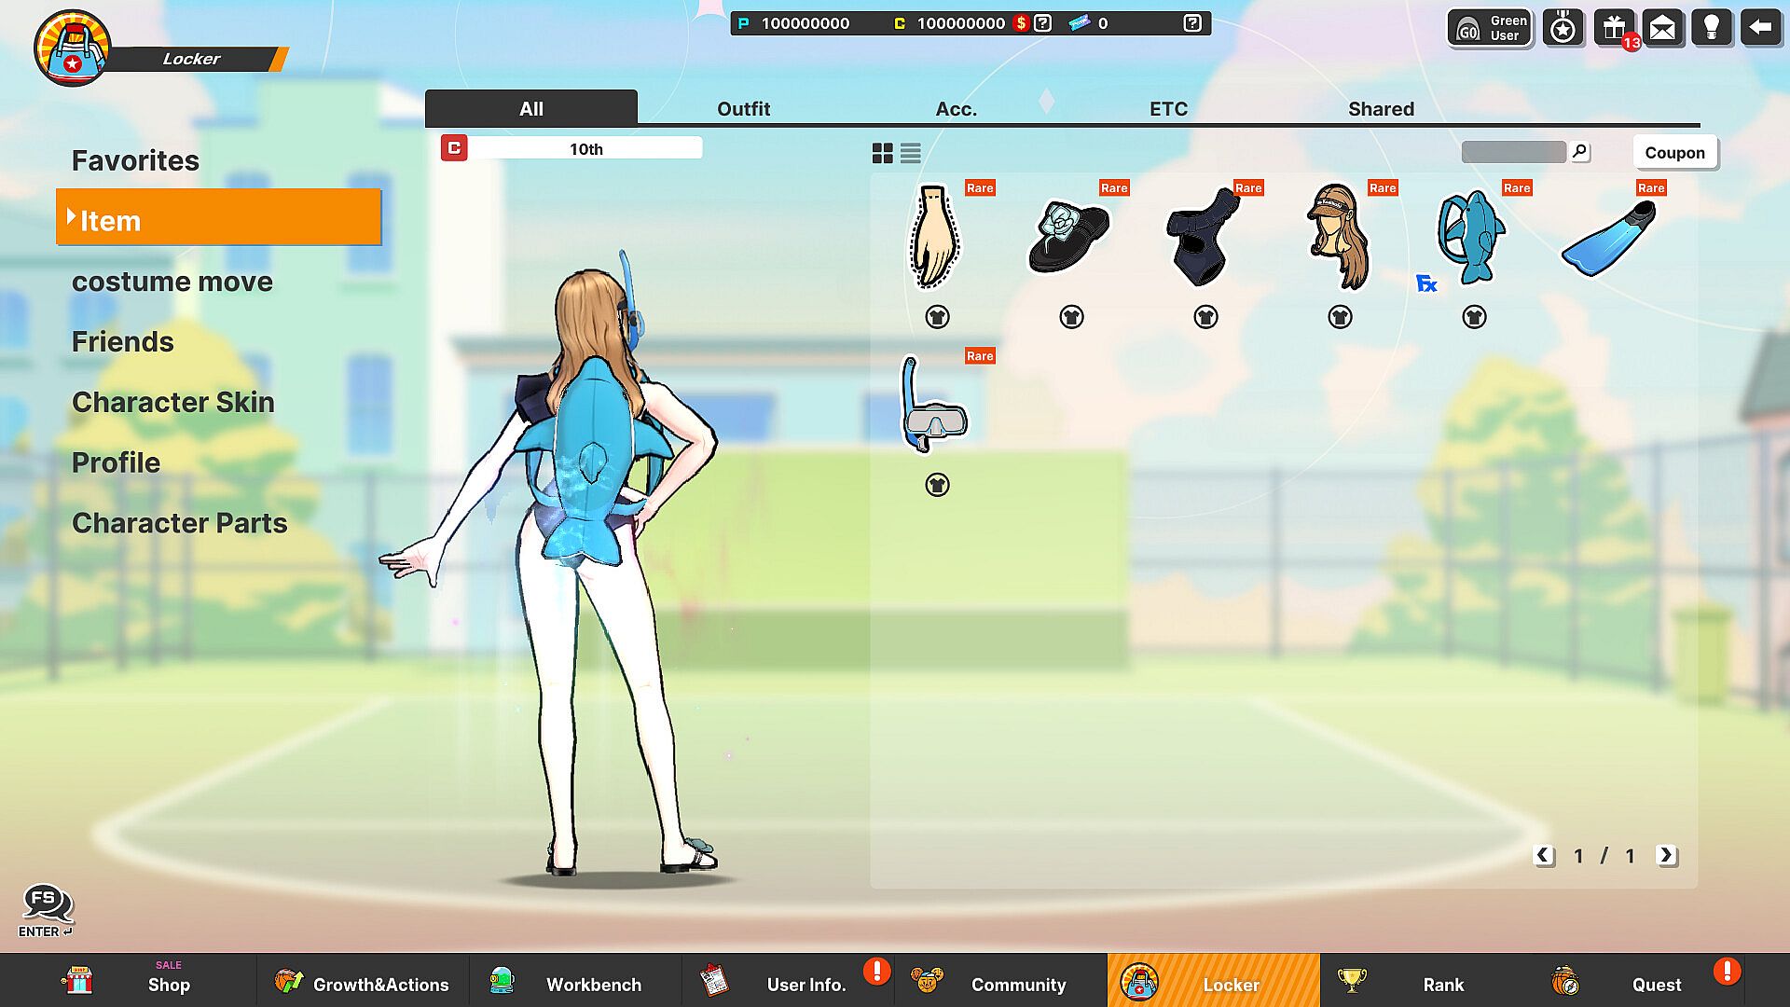This screenshot has width=1790, height=1007.
Task: Switch to grid view layout
Action: (x=882, y=153)
